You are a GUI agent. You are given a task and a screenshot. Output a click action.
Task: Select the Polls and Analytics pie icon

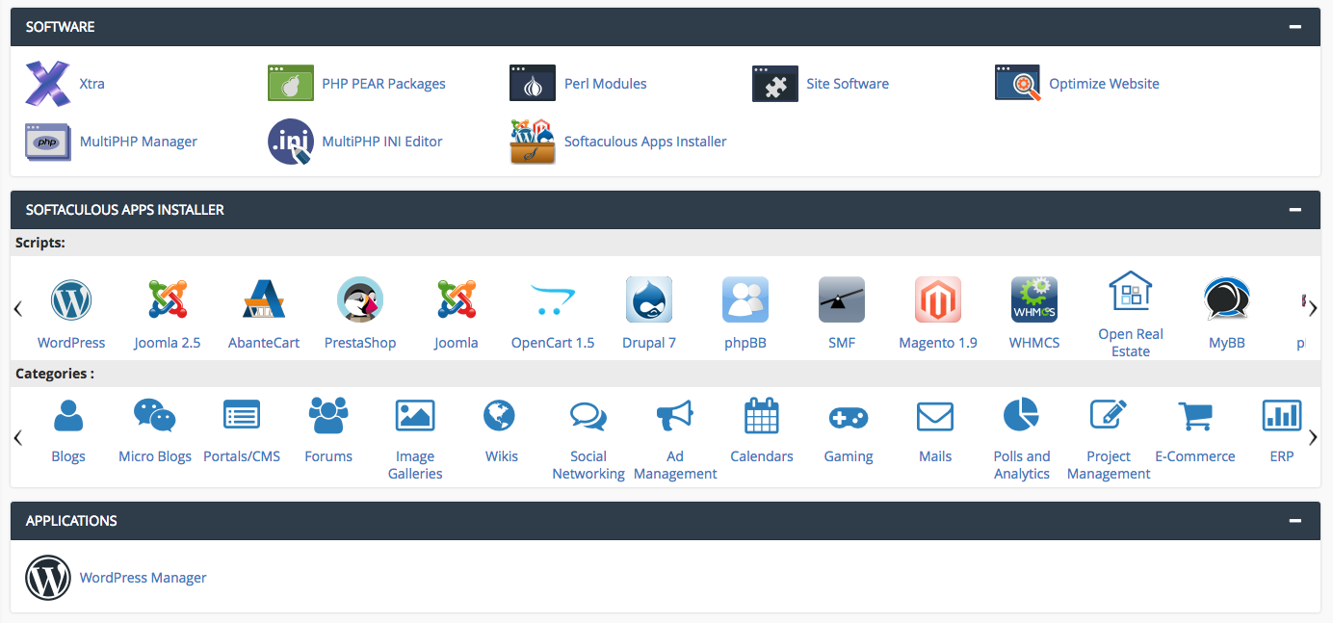1021,416
